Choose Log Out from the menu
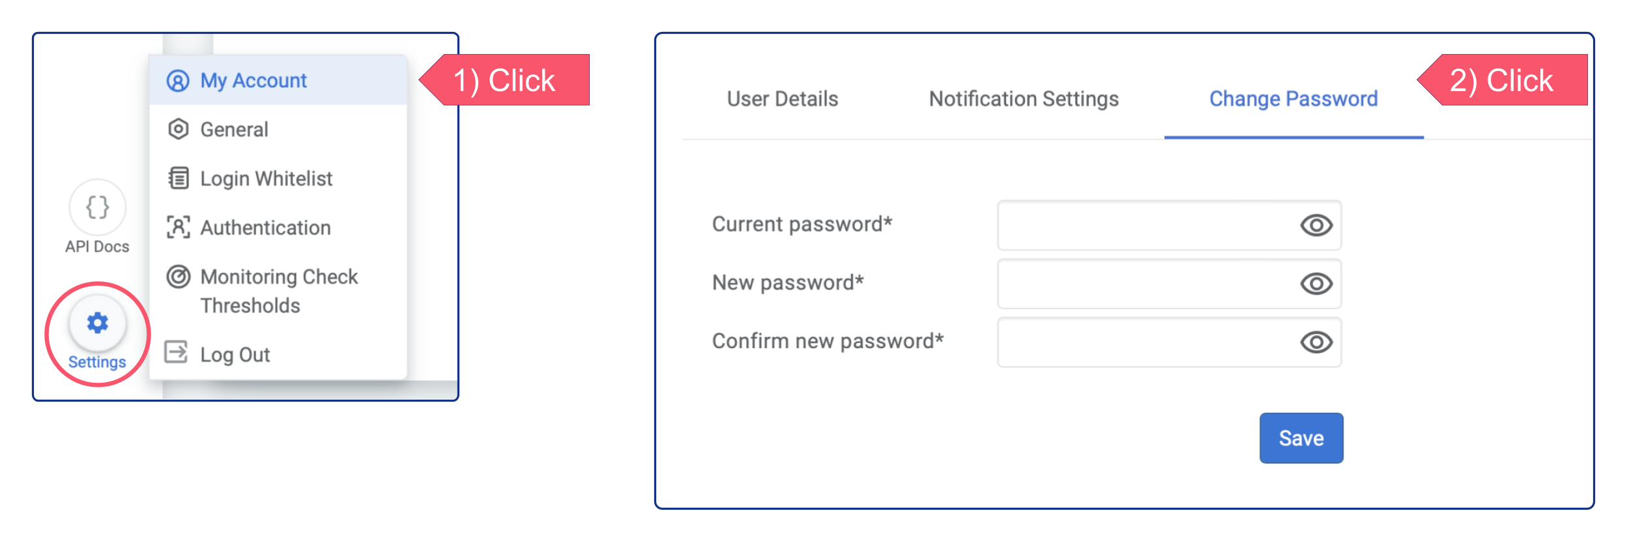 [x=235, y=353]
